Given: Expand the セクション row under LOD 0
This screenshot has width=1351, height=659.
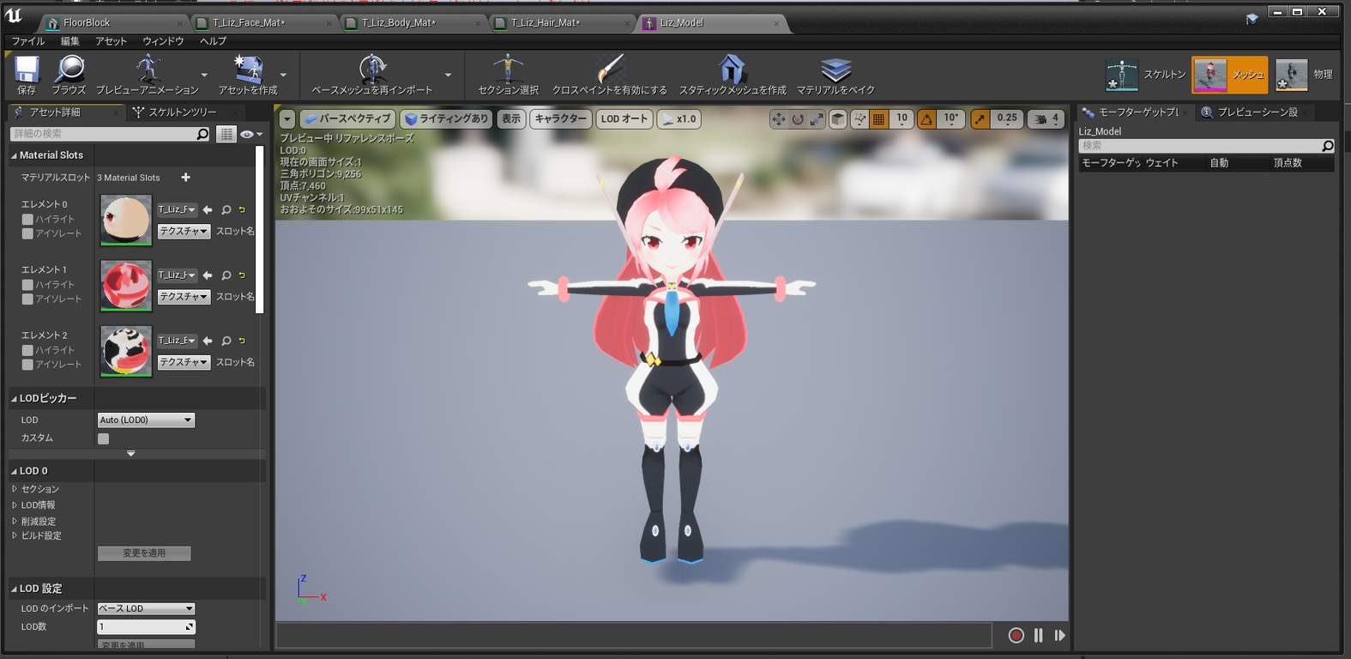Looking at the screenshot, I should coord(15,489).
